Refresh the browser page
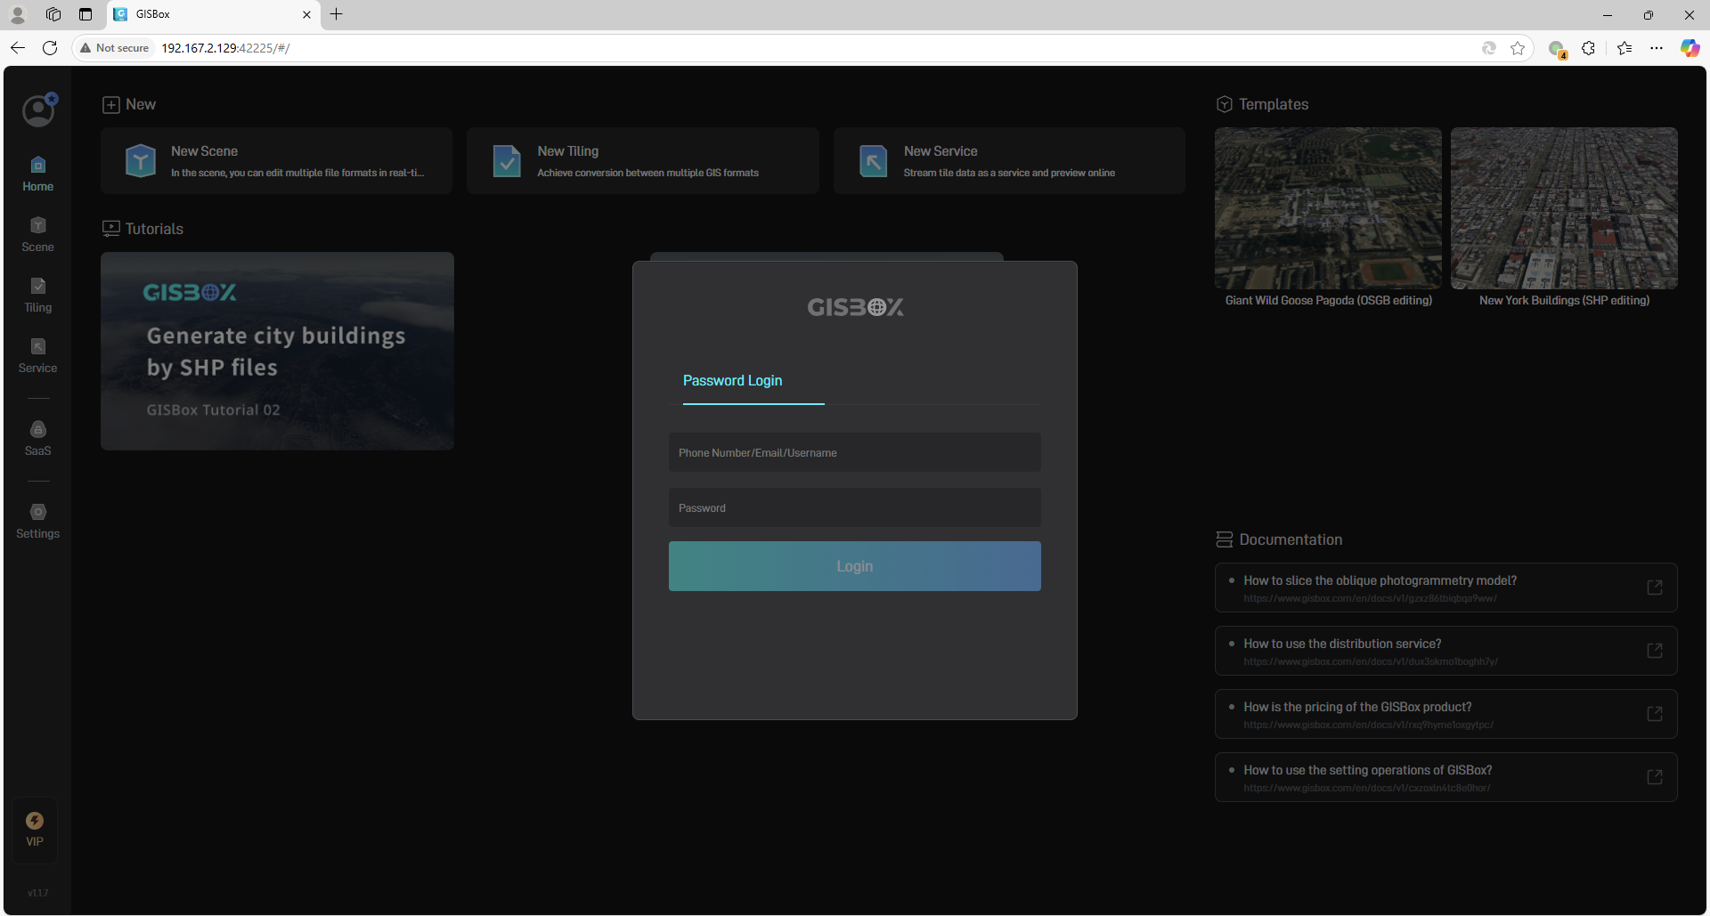Screen dimensions: 1710x916 (x=50, y=48)
